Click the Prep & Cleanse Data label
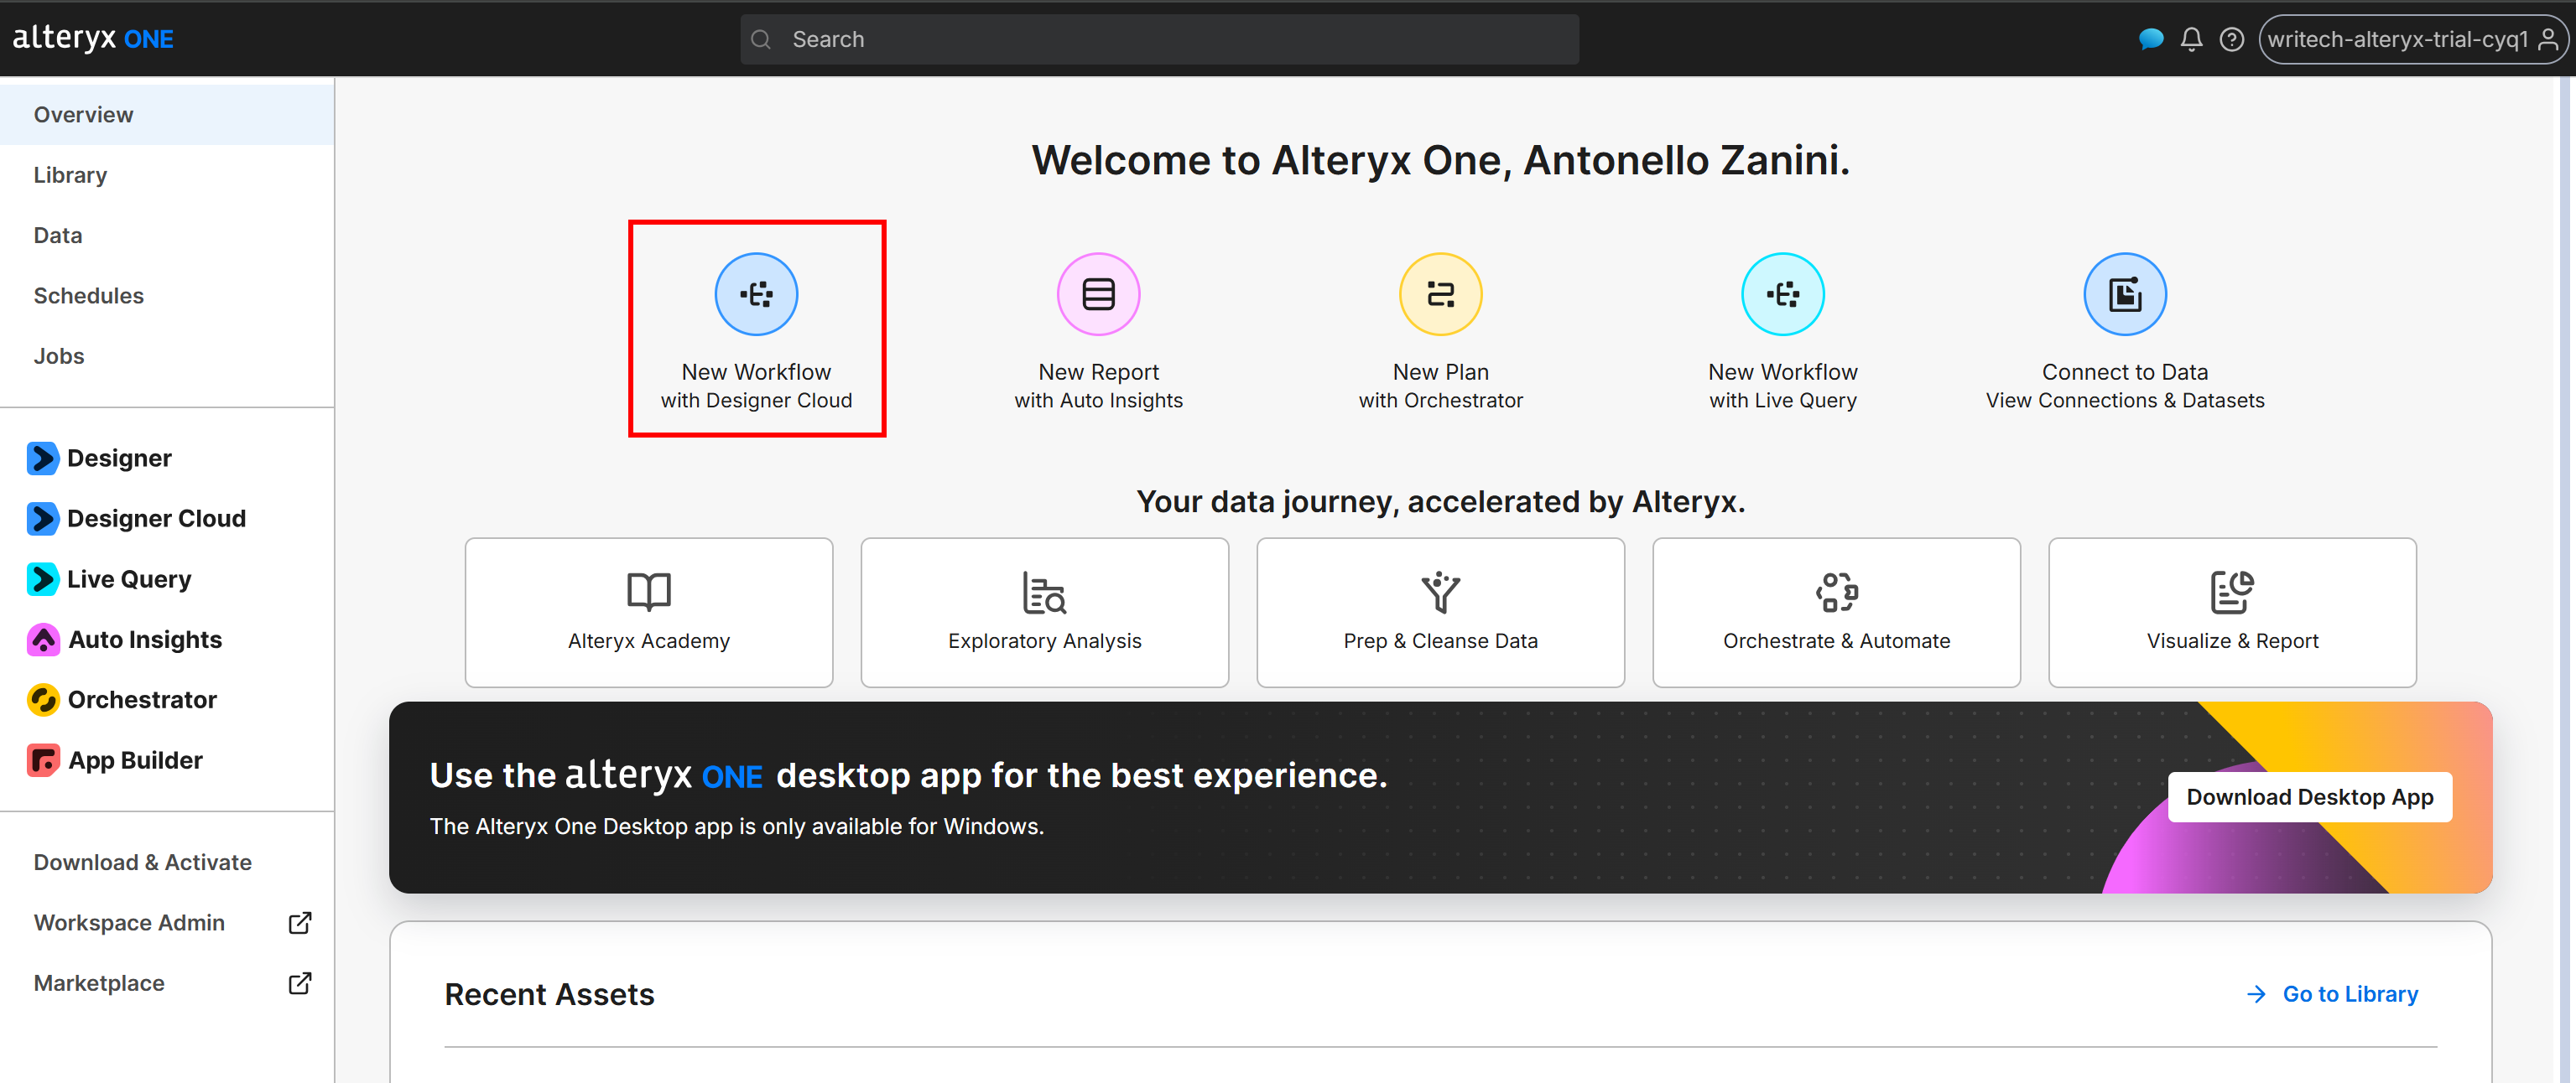The image size is (2576, 1083). tap(1440, 640)
